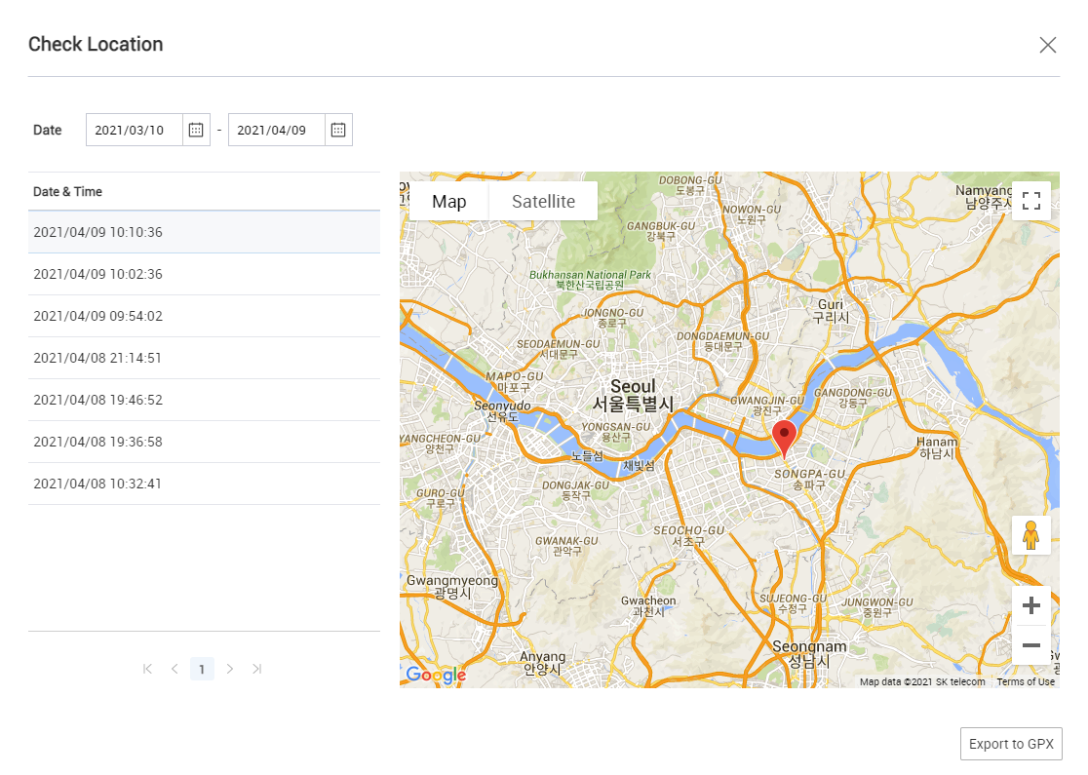Click the DOBONG-GU district label

(x=689, y=184)
